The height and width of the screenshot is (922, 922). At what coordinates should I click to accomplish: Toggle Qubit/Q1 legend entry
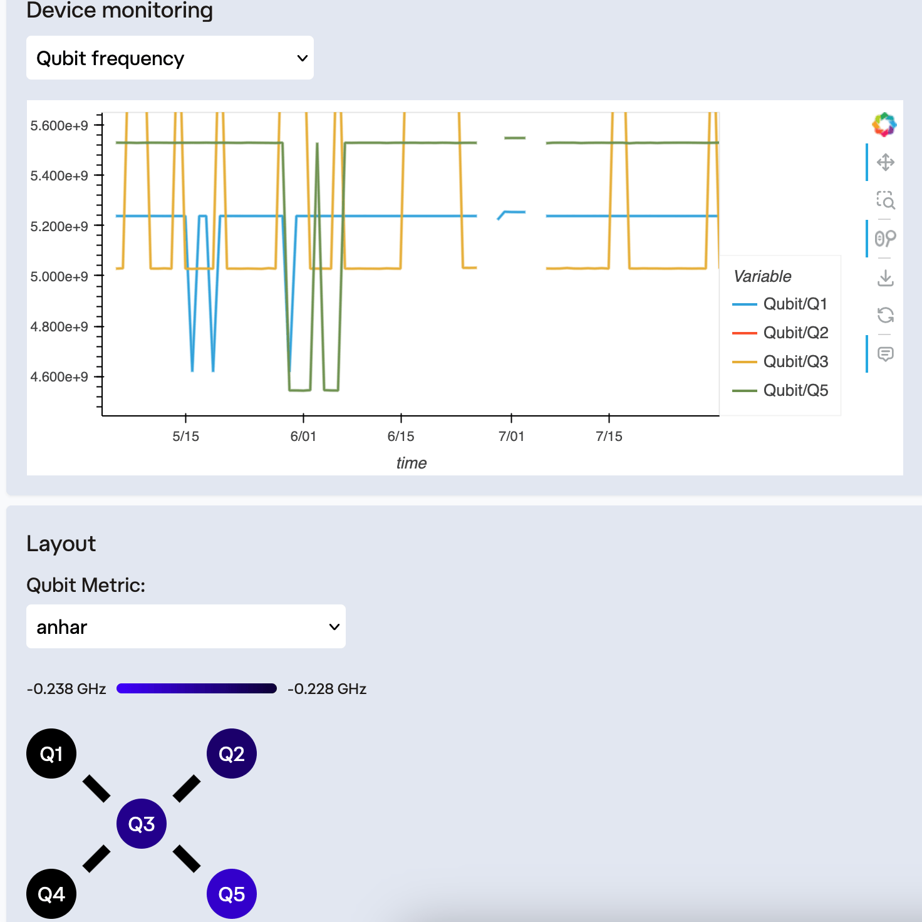click(780, 304)
